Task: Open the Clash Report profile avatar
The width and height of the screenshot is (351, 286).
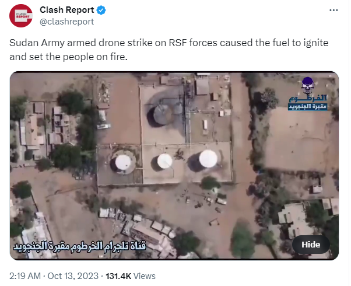Action: 21,16
